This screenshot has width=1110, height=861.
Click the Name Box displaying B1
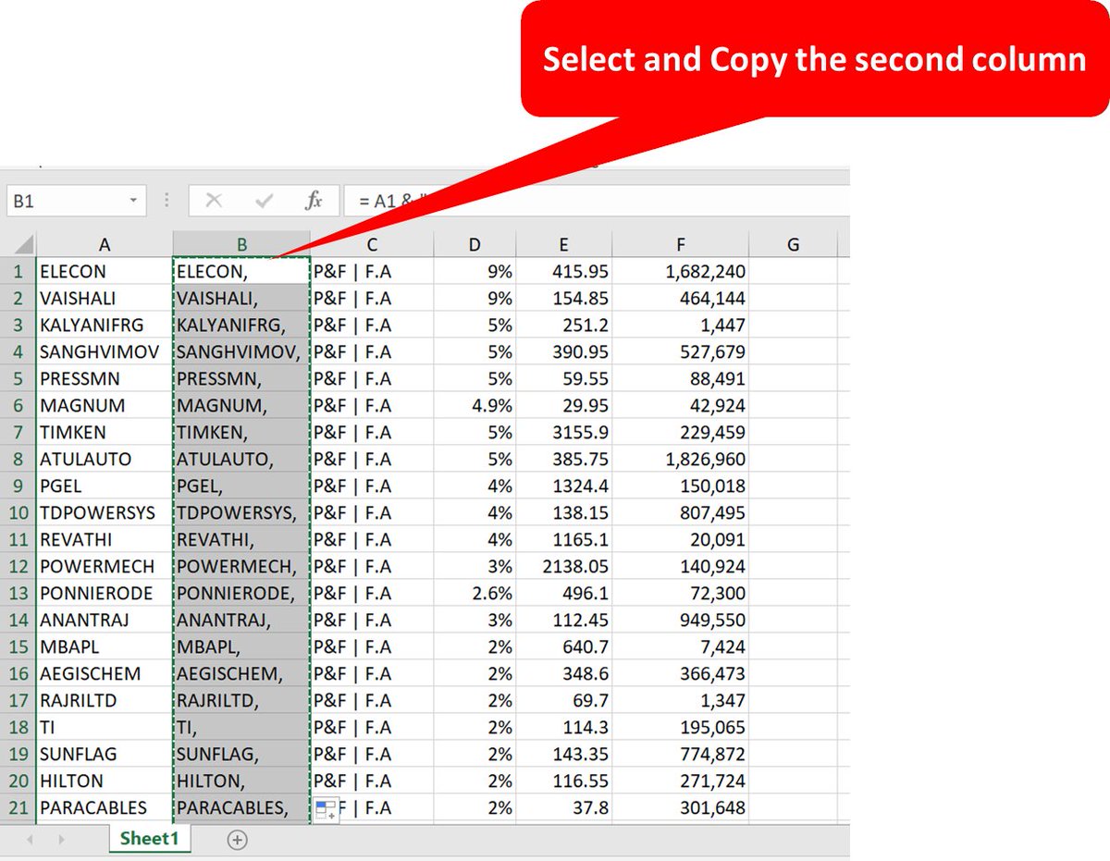coord(65,200)
